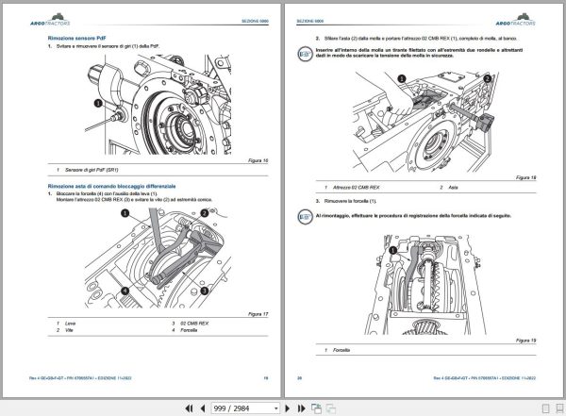Click the Figura 17 lever and fork illustration
This screenshot has height=416, width=566.
tap(158, 258)
